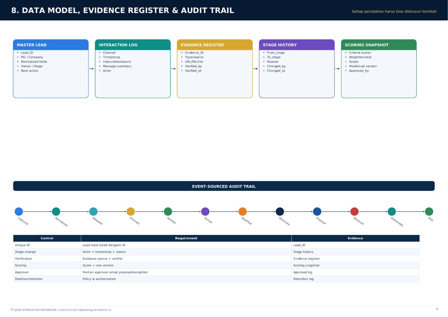Select 'URL/file link' bullet item
The width and height of the screenshot is (448, 317).
pos(194,62)
